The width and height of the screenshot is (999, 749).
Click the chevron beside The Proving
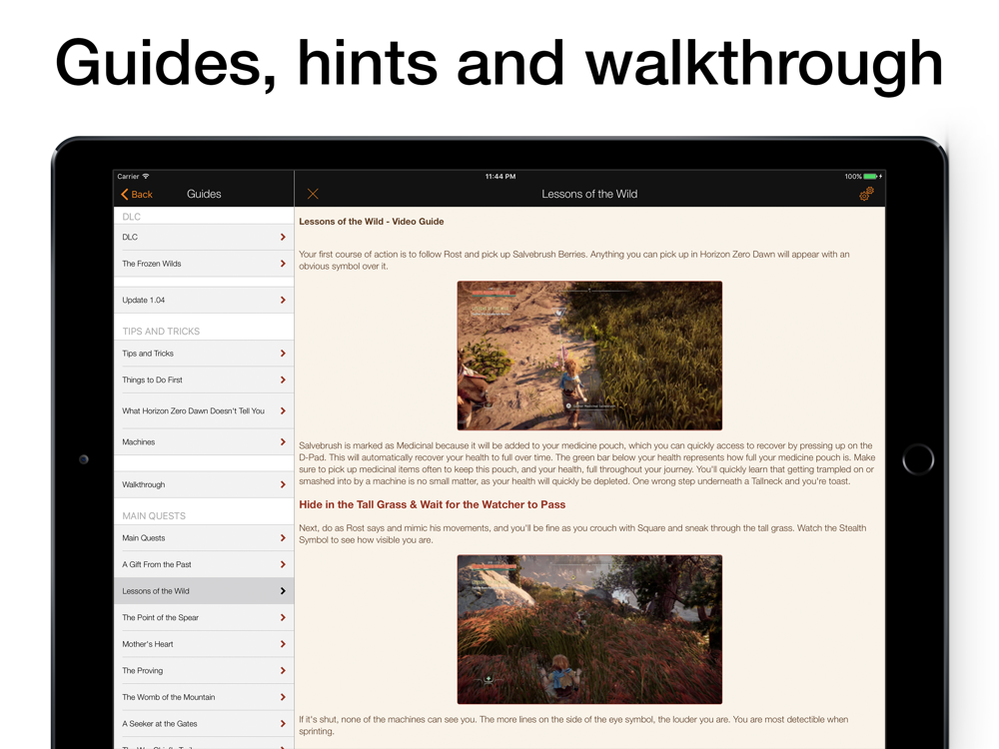(x=283, y=671)
